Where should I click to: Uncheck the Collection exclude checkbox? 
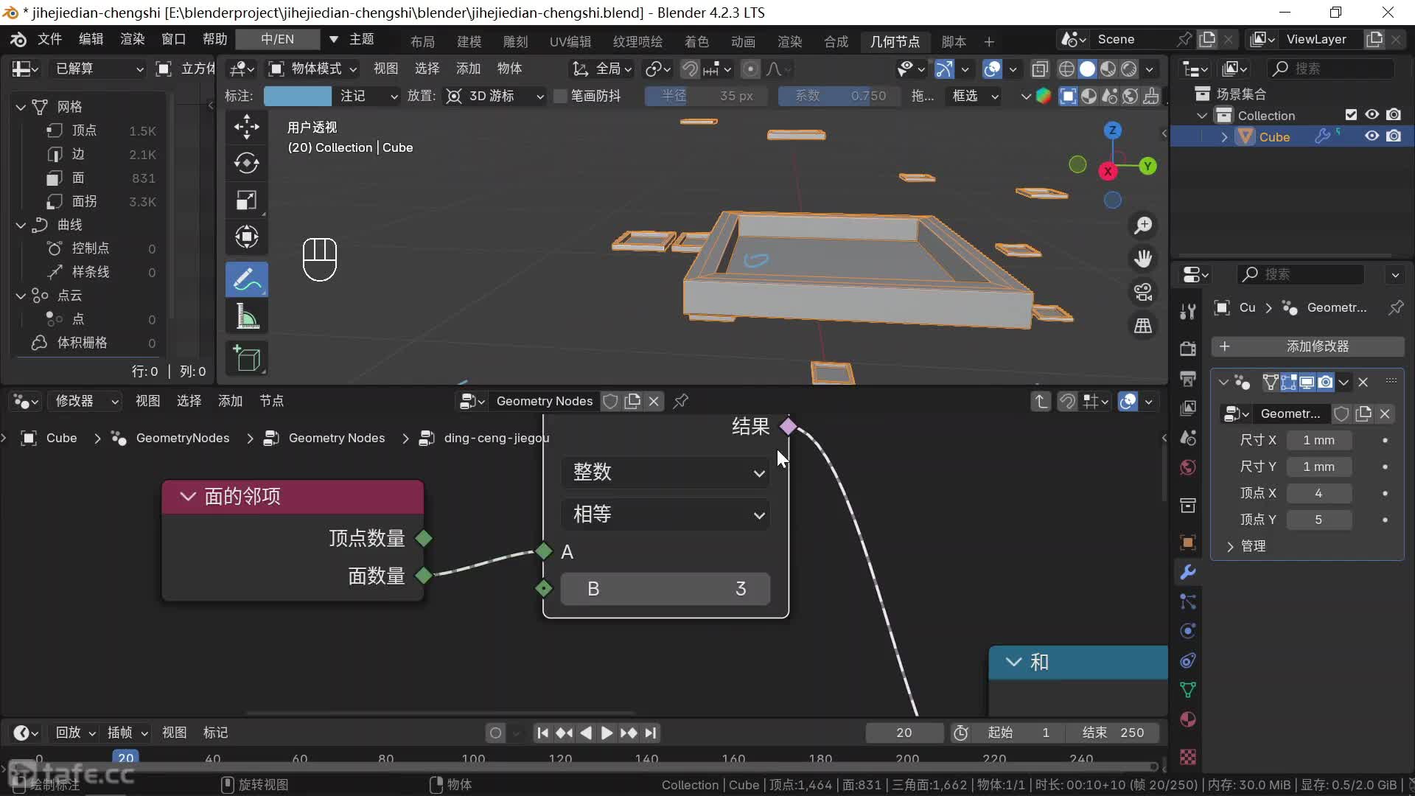(1350, 115)
